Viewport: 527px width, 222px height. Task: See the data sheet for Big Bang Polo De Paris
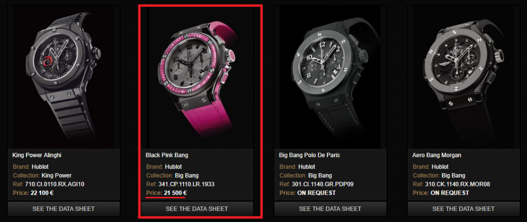330,209
